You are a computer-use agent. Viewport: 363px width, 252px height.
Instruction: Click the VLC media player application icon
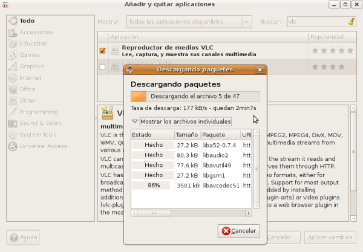pos(115,51)
